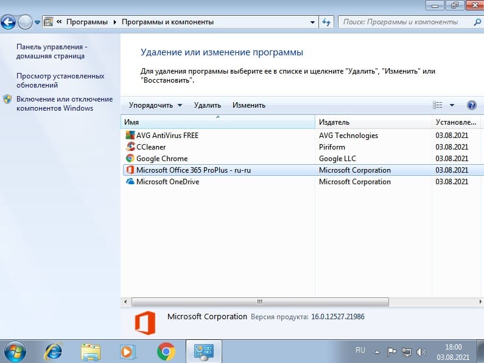Open the Windows Start button
Viewport: 484px width, 363px height.
(15, 351)
